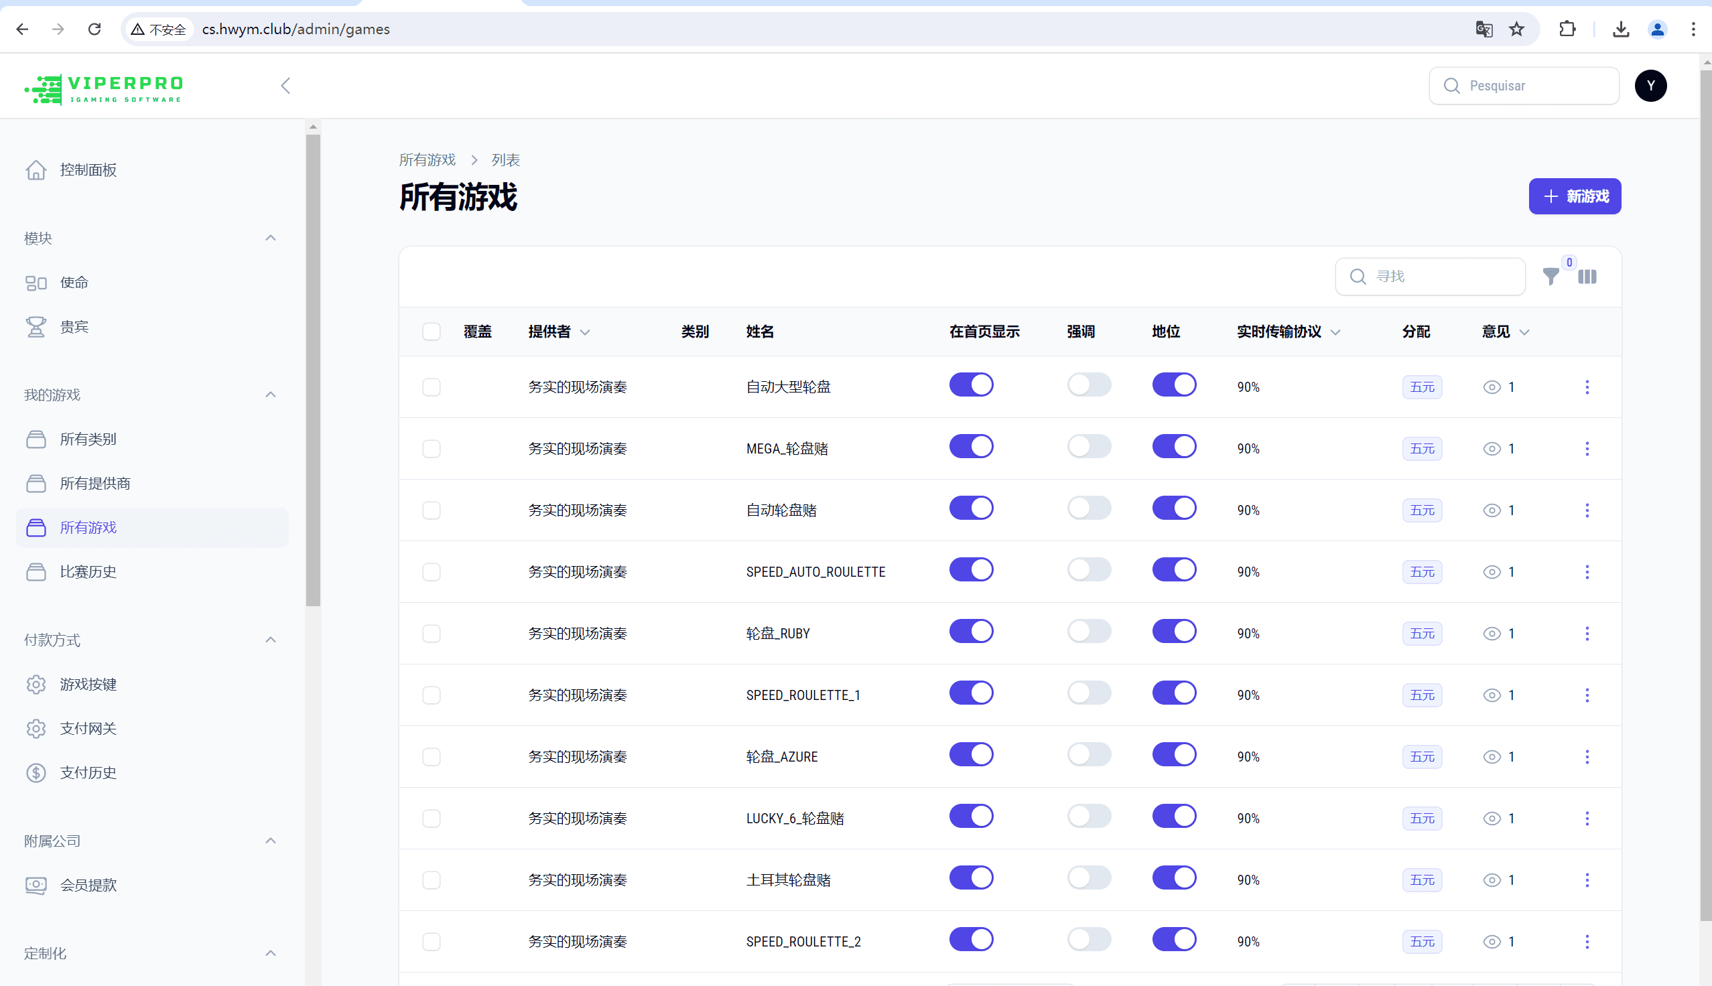Open browser downloads icon
This screenshot has height=986, width=1712.
tap(1621, 29)
